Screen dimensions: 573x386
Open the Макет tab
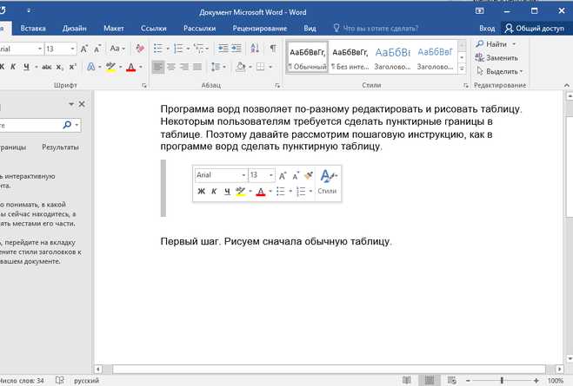point(114,29)
